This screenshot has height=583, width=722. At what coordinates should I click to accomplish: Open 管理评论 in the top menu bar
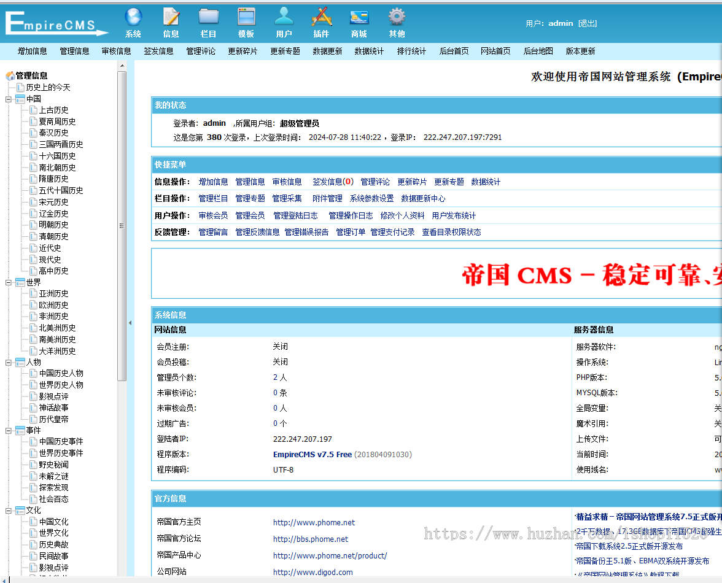[x=201, y=51]
